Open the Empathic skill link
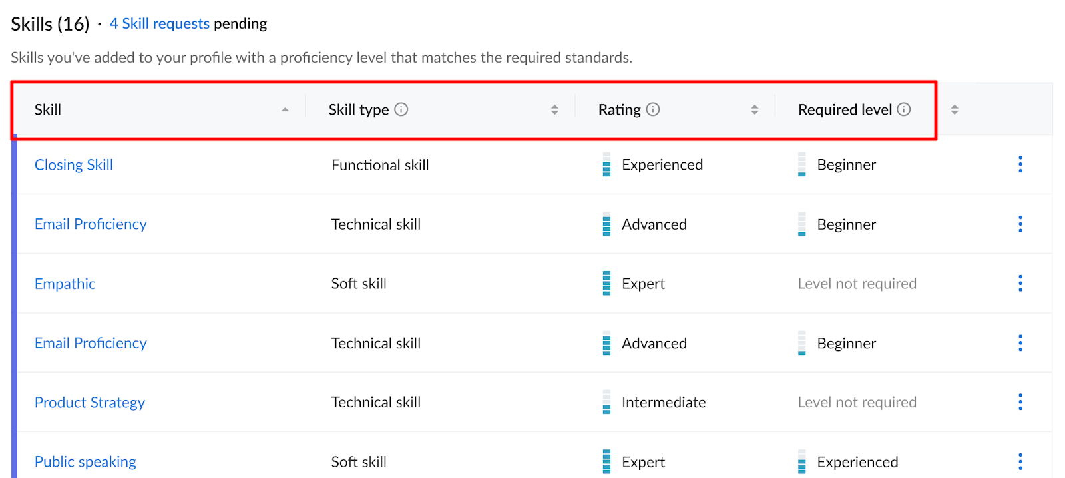Image resolution: width=1065 pixels, height=478 pixels. 65,284
